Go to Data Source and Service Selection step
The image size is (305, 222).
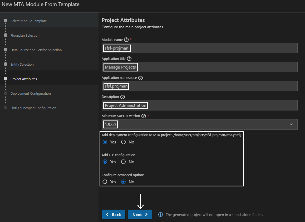click(x=36, y=50)
